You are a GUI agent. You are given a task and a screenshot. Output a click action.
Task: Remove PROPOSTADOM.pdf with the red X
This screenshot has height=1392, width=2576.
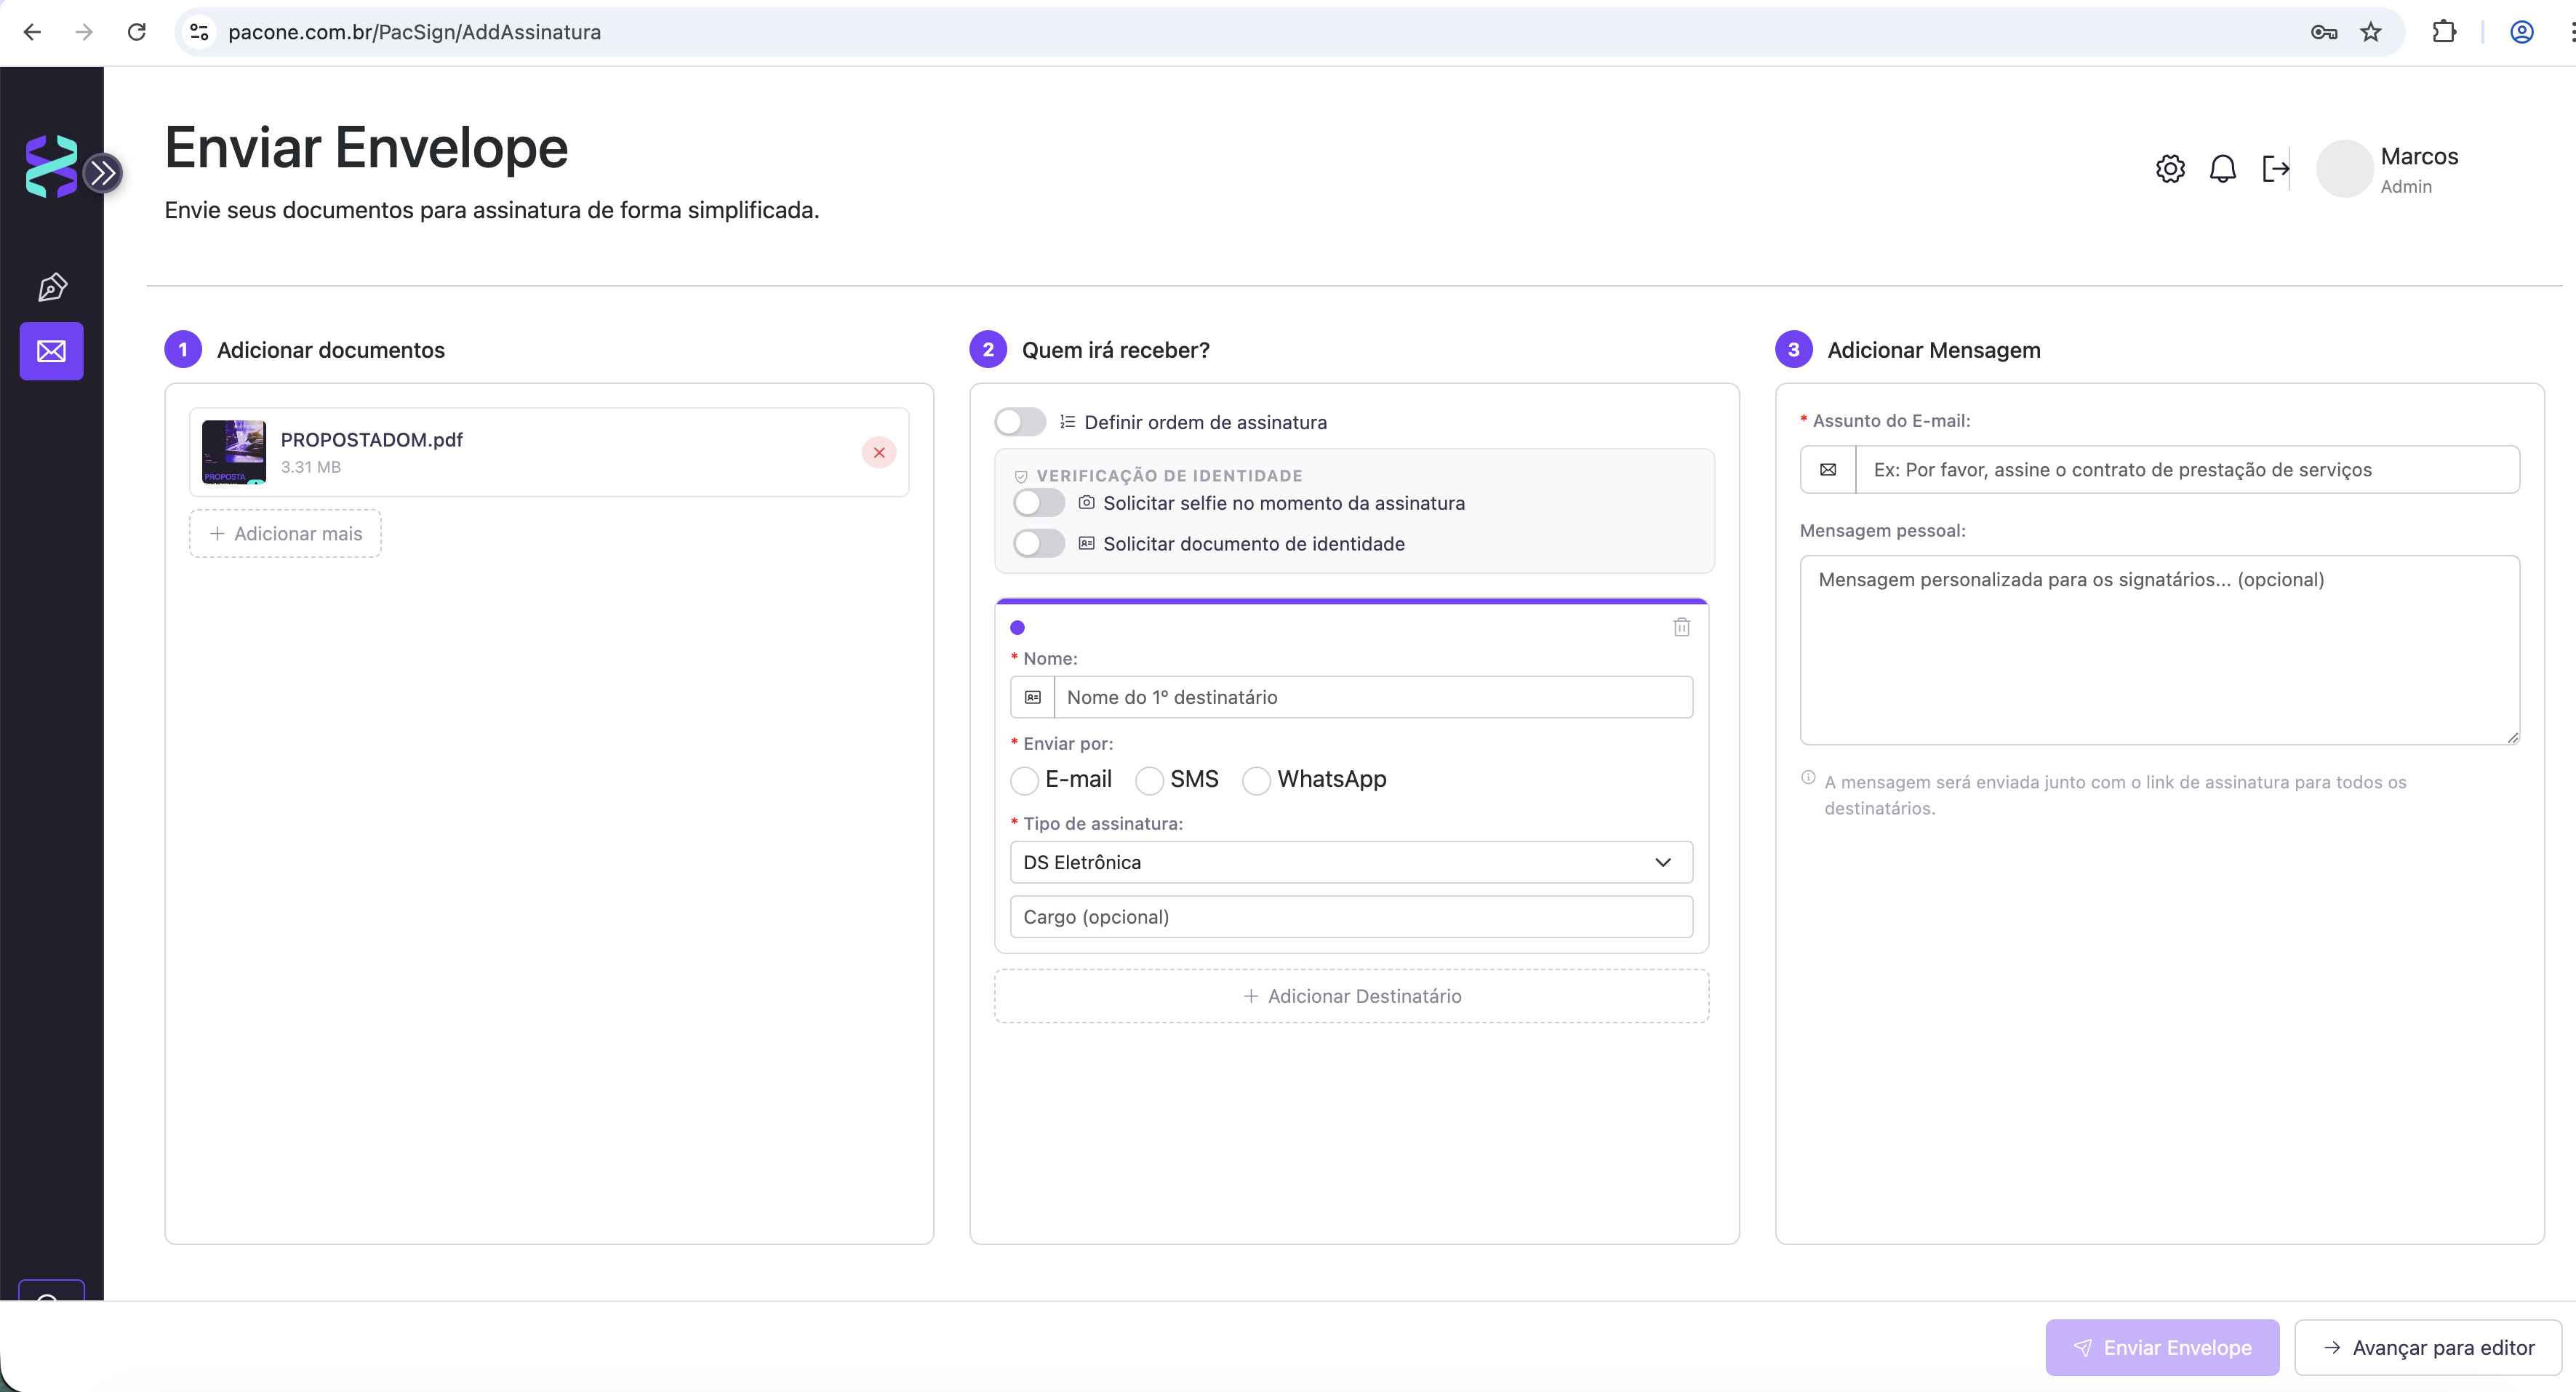tap(879, 453)
